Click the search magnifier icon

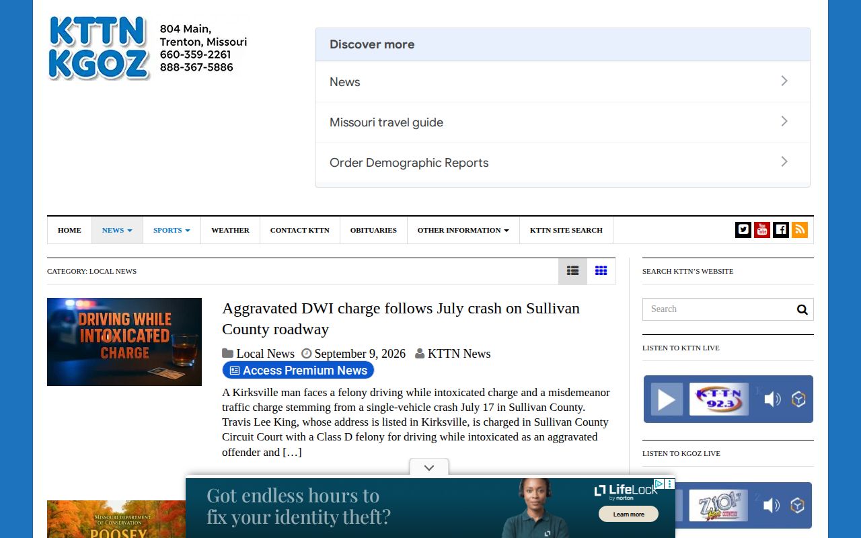(802, 309)
